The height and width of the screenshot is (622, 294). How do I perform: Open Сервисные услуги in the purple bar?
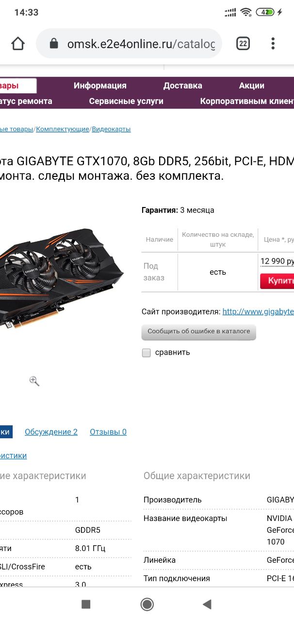(126, 101)
